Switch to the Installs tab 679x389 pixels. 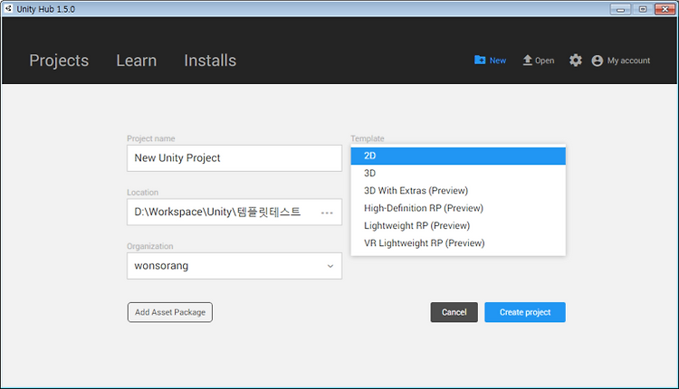point(210,61)
